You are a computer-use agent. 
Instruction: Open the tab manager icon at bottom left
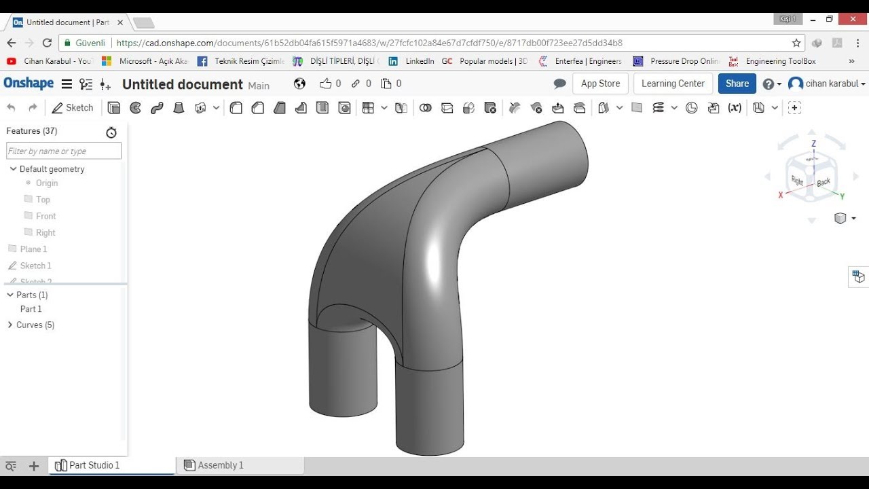pyautogui.click(x=11, y=466)
